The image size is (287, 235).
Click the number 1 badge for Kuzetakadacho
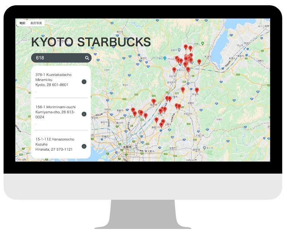tap(84, 82)
